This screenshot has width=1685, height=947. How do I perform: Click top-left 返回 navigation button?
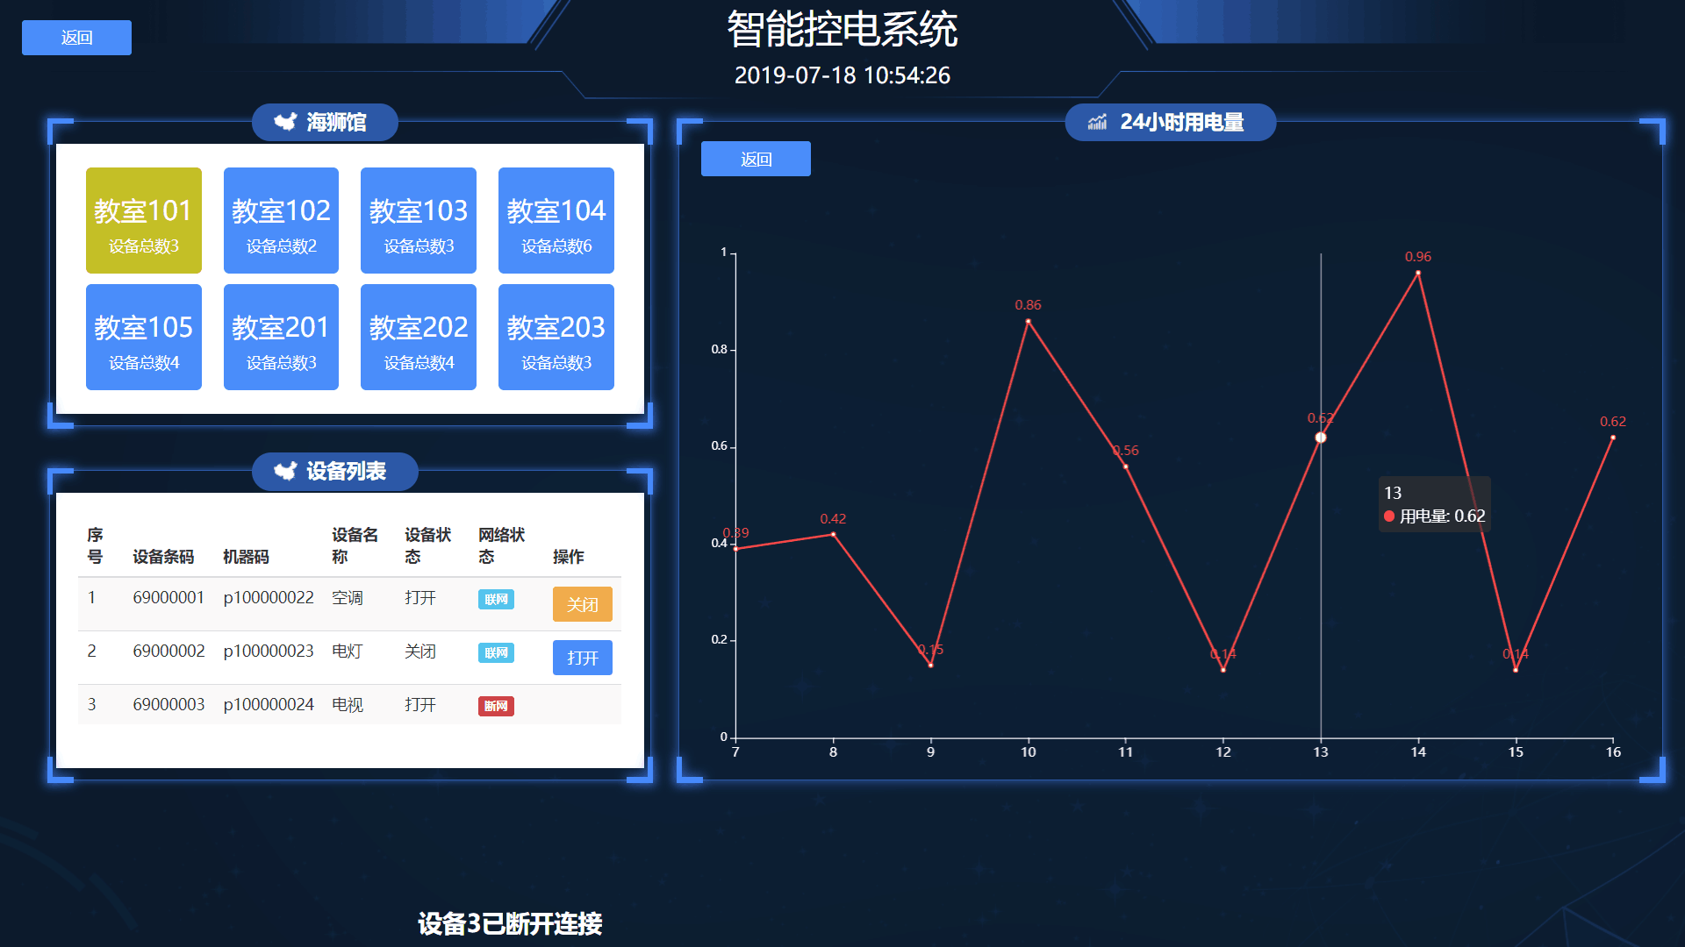75,39
